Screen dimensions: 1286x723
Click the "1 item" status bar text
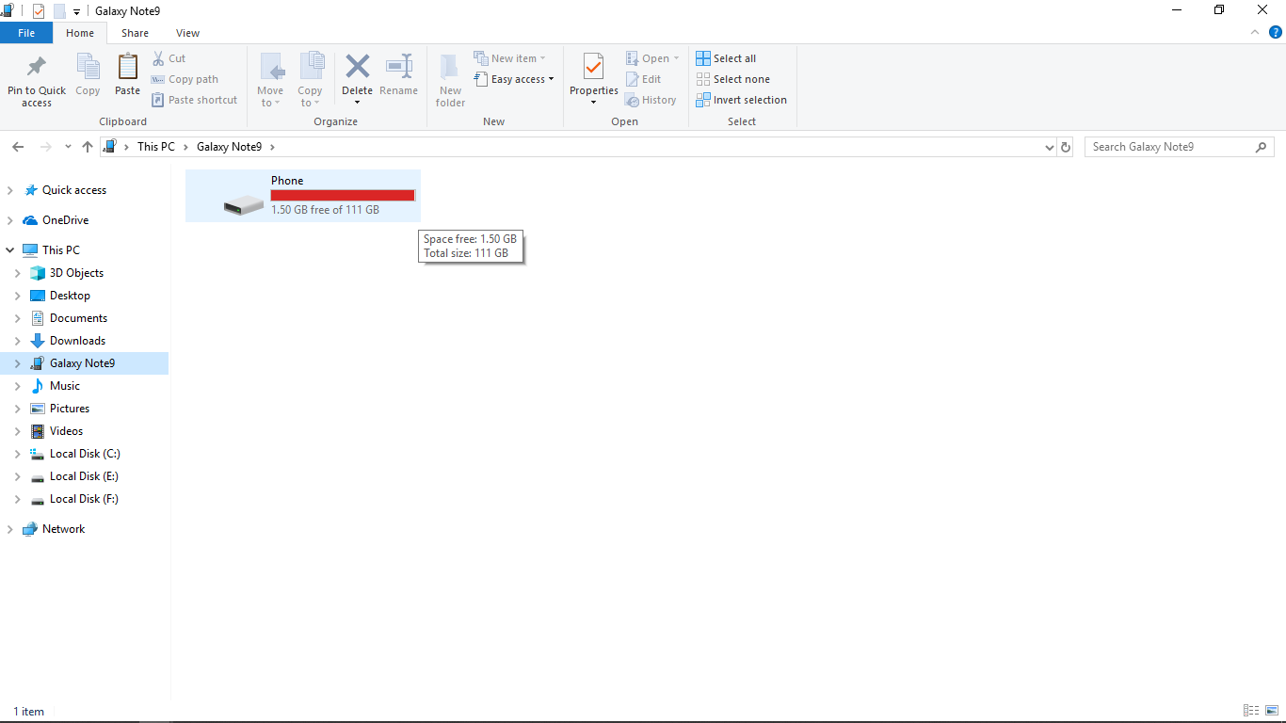coord(28,712)
